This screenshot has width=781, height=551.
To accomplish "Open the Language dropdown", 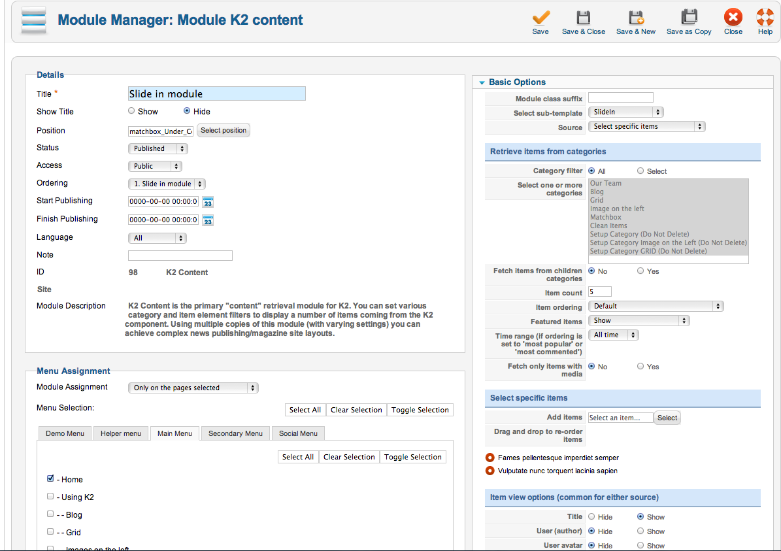I will (x=158, y=238).
